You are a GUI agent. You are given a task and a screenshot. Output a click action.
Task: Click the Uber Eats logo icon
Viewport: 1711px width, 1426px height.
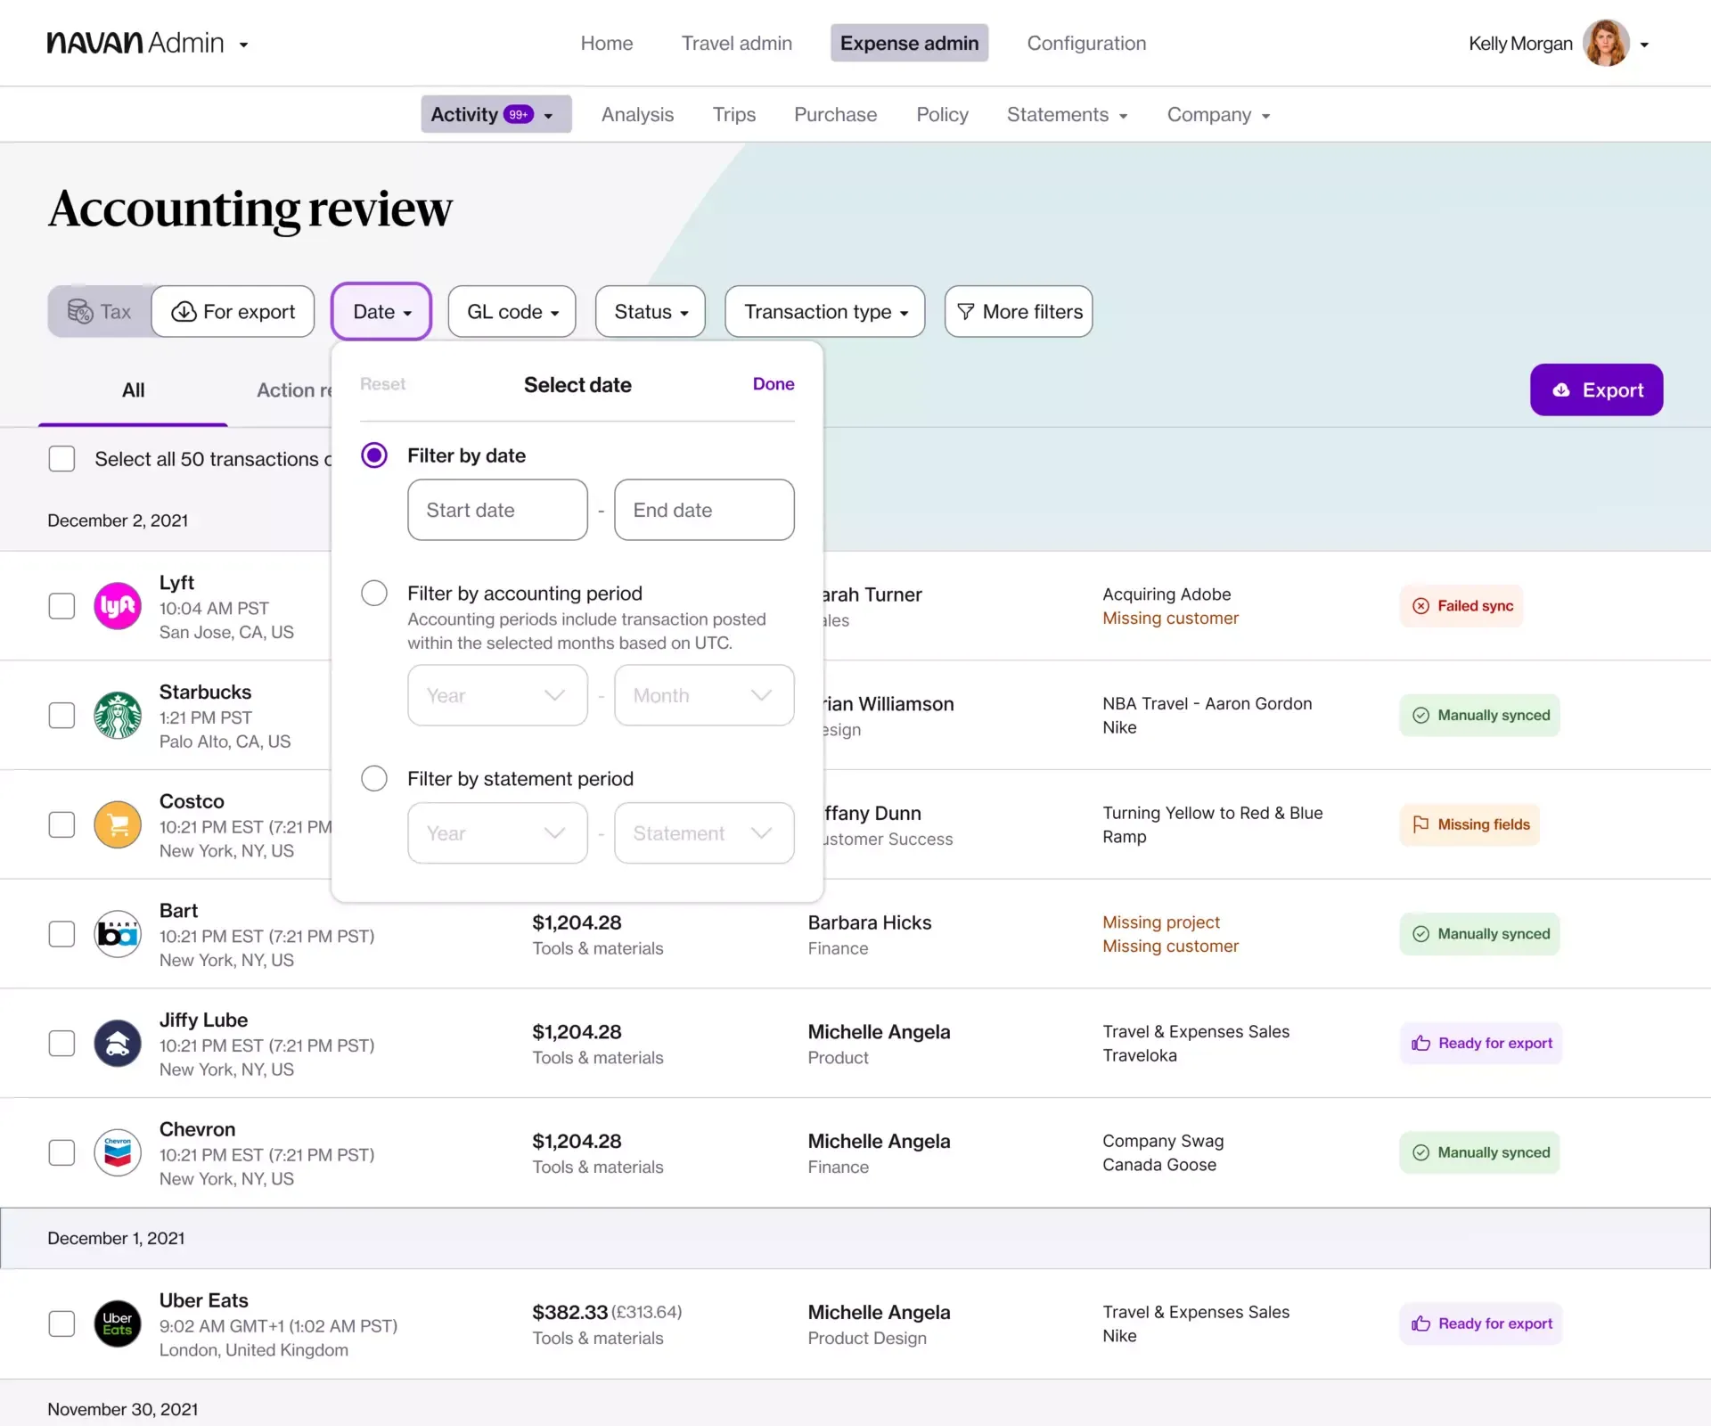pos(118,1324)
